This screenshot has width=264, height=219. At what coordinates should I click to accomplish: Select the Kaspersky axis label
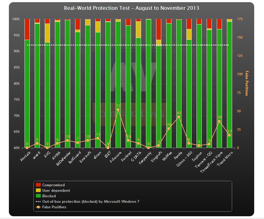(x=145, y=158)
